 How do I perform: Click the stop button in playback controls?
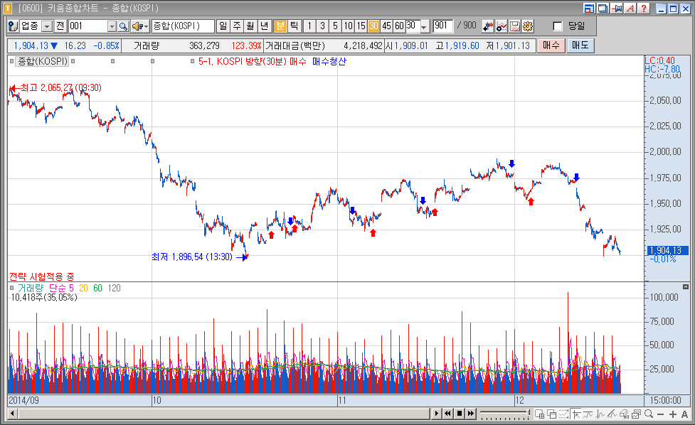(460, 414)
